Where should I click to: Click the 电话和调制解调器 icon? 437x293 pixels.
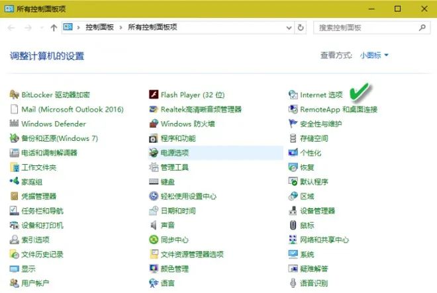14,153
